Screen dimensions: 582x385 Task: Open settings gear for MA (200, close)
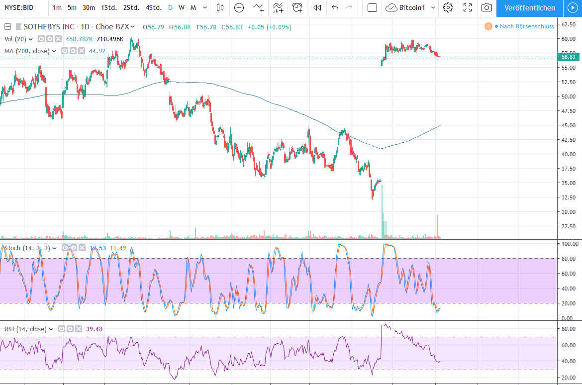point(73,51)
